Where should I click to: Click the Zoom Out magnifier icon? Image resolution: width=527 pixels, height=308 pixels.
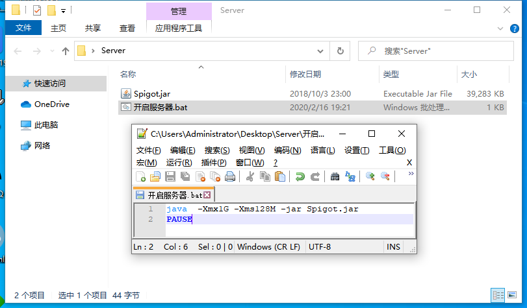point(385,176)
